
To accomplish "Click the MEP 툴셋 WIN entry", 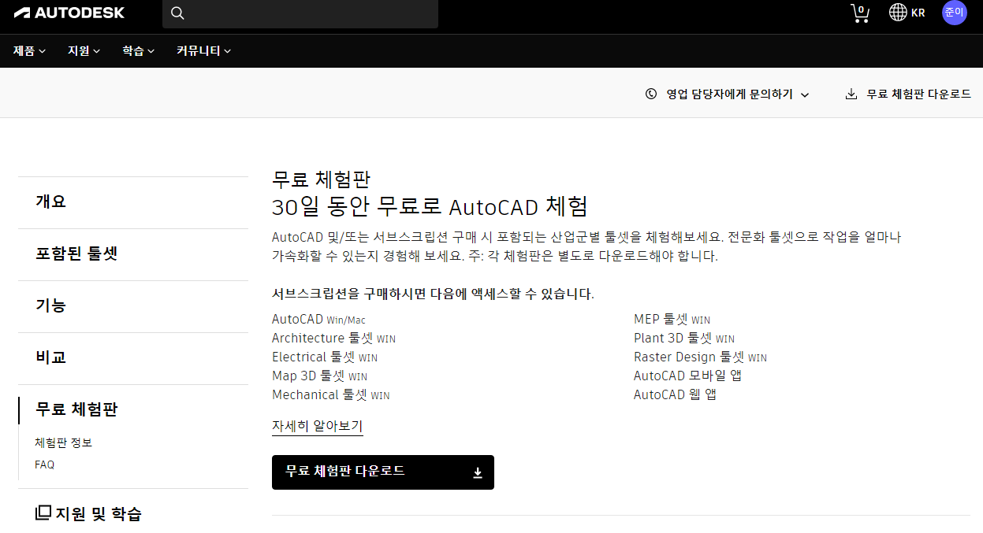I will pos(672,320).
